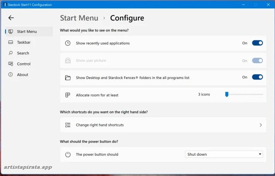275x176 pixels.
Task: Click the clock icon for recent applications
Action: pyautogui.click(x=68, y=43)
